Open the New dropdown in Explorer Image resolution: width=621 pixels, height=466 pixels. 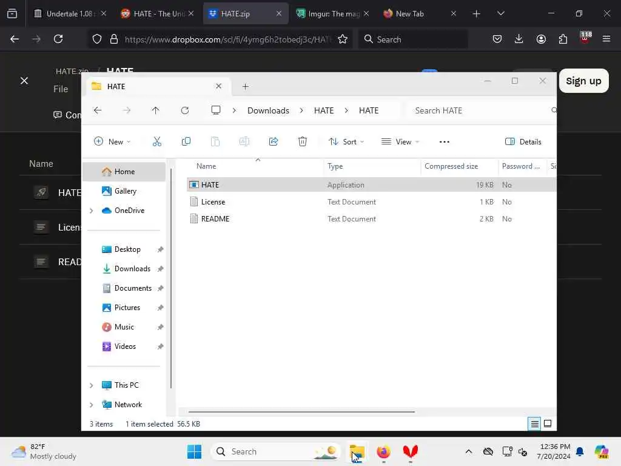[x=112, y=141]
